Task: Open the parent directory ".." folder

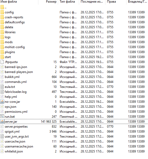Action: pyautogui.click(x=3, y=7)
